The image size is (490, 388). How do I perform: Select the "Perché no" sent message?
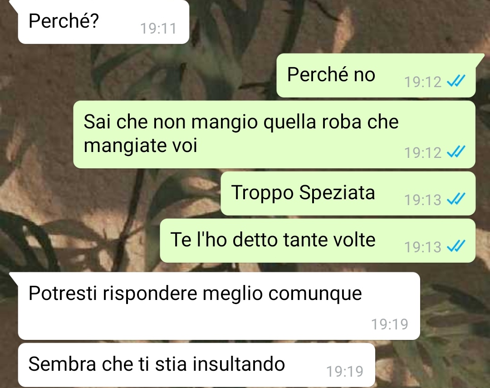click(376, 75)
